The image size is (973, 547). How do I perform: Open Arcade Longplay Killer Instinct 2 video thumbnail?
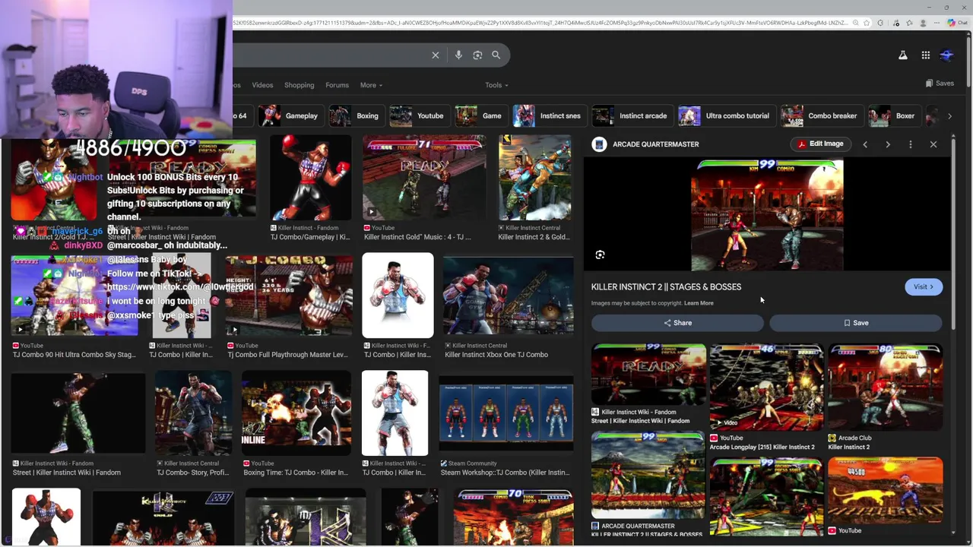pyautogui.click(x=766, y=387)
